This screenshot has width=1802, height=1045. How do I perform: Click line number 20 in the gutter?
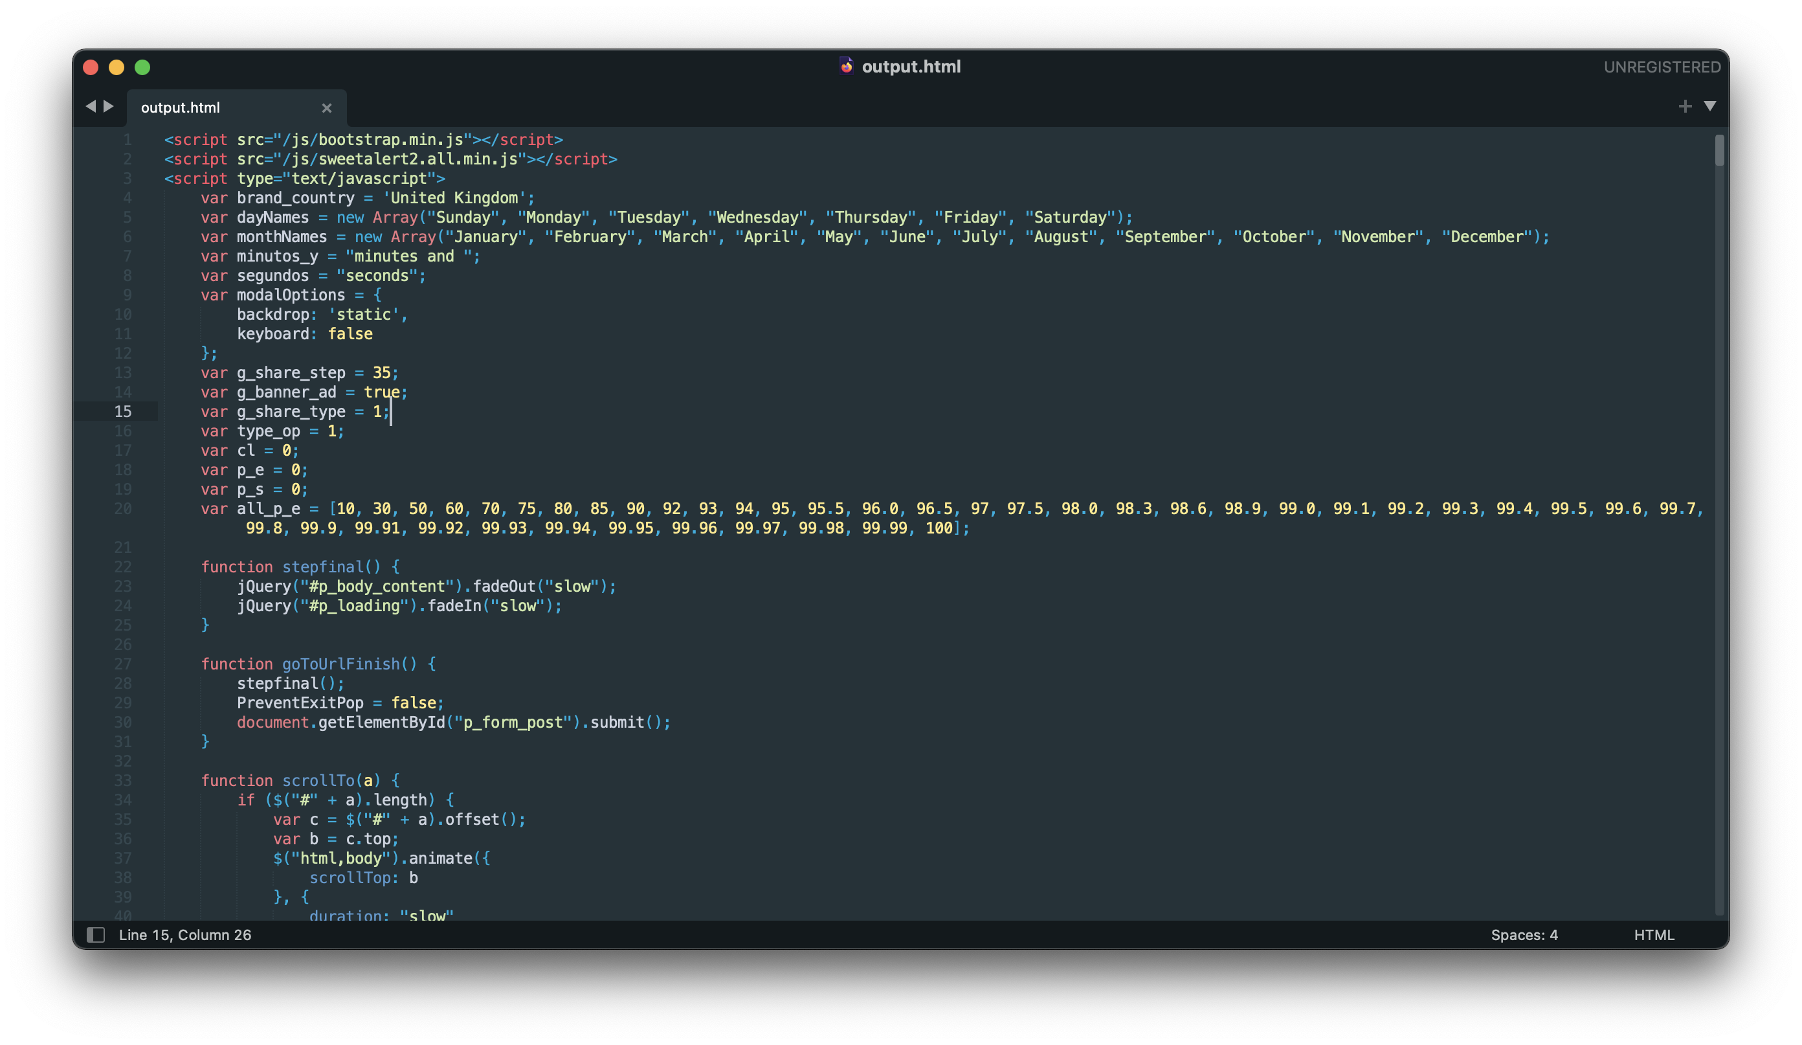pos(123,508)
